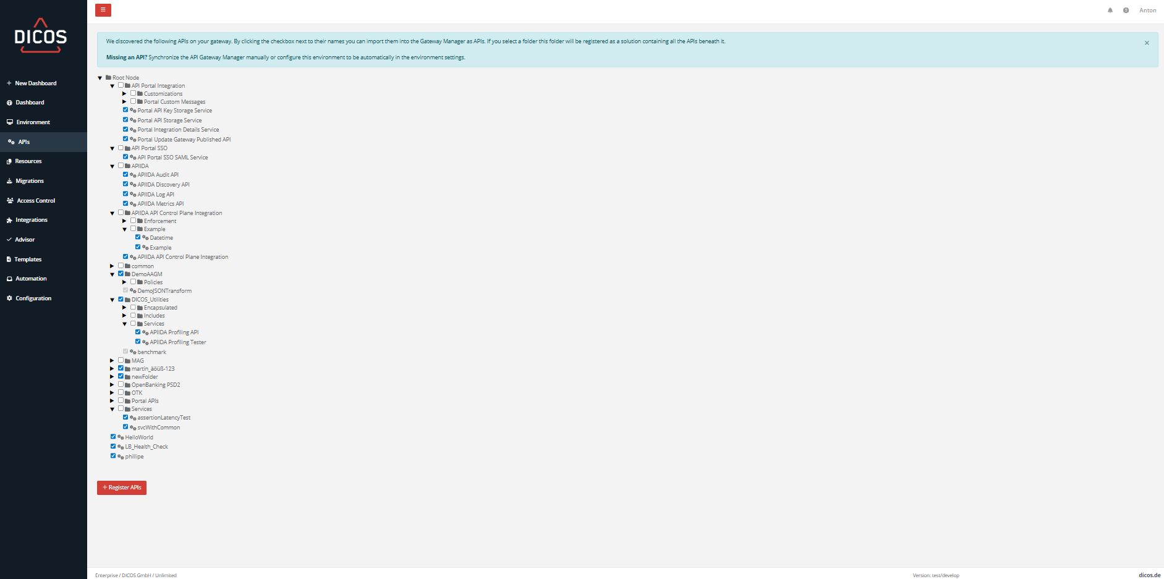Open the dicos.de footer link
Screen dimensions: 1164x579
click(x=1149, y=575)
